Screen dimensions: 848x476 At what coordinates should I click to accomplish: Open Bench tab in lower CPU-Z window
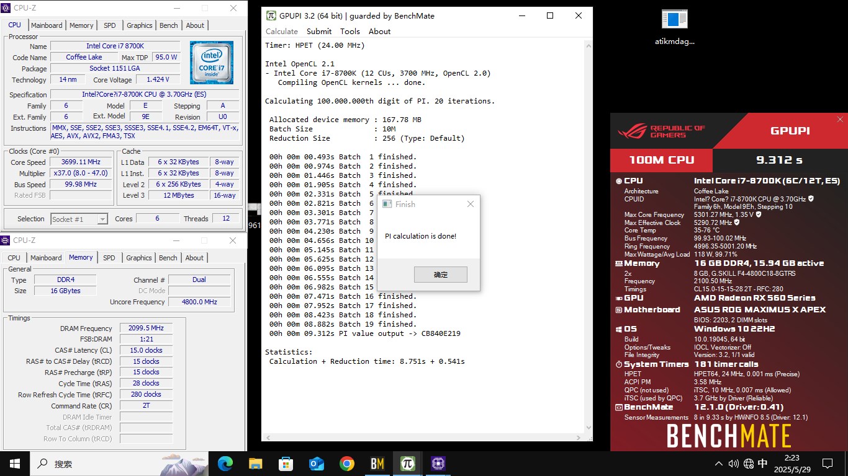[168, 258]
